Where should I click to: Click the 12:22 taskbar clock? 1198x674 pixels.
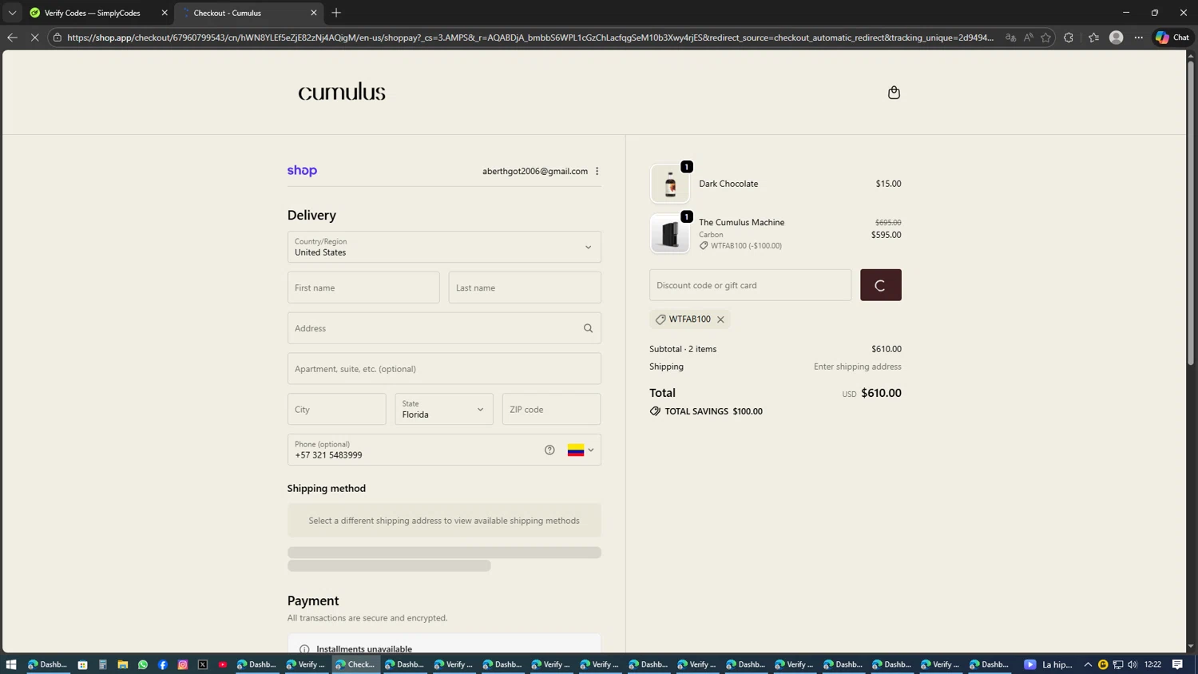click(1152, 664)
